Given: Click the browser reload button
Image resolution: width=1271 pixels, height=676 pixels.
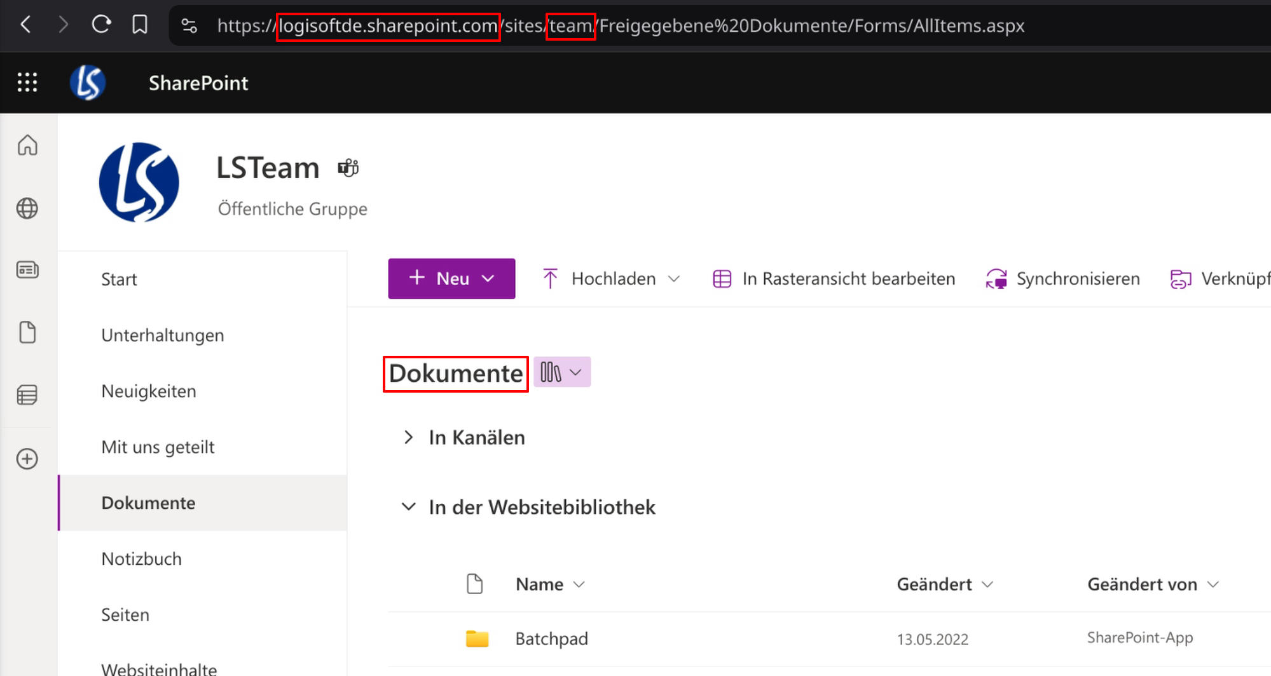Looking at the screenshot, I should click(x=101, y=25).
